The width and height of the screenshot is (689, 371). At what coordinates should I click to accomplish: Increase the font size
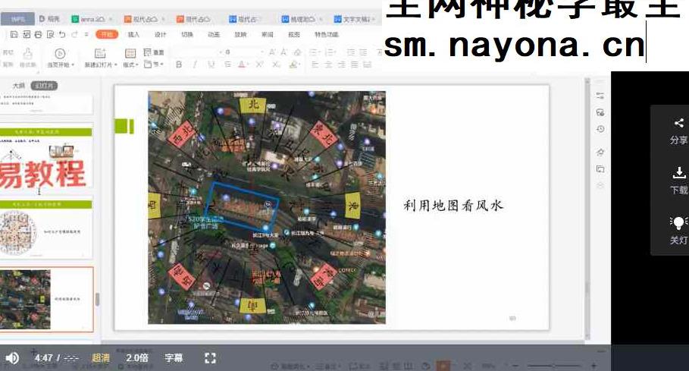pos(272,52)
